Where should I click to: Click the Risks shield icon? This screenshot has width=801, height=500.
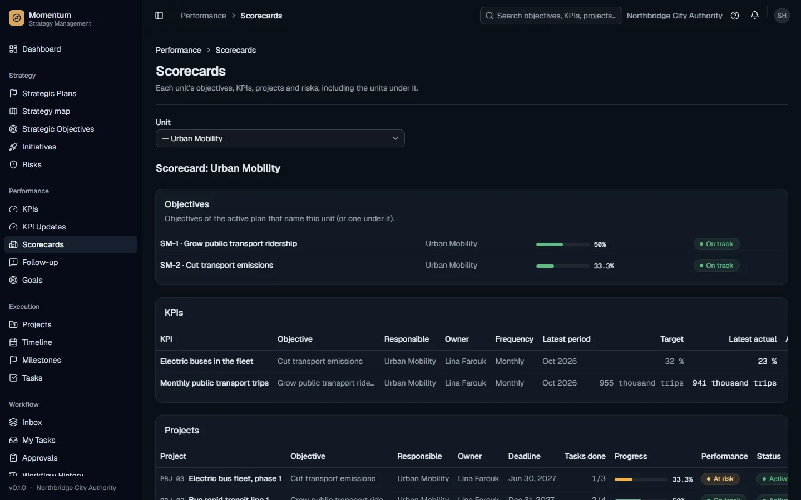coord(13,164)
